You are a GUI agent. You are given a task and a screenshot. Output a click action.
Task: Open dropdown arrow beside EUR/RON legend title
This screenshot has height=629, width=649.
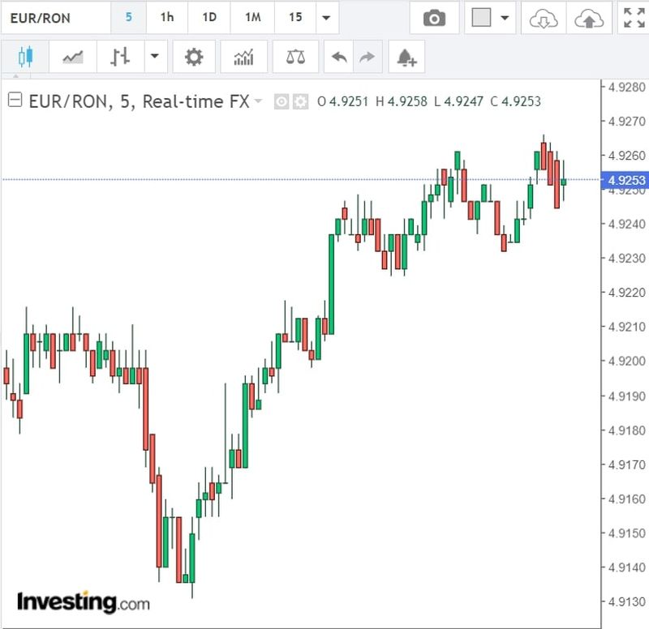coord(259,101)
